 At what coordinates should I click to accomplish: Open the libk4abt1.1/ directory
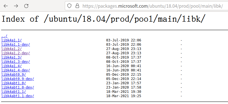coord(13,92)
